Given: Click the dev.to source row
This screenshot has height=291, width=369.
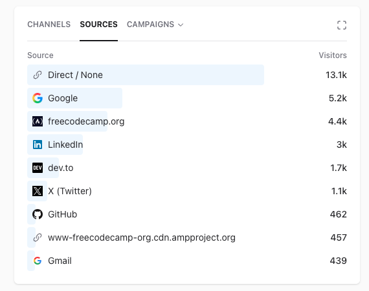Looking at the screenshot, I should point(187,168).
